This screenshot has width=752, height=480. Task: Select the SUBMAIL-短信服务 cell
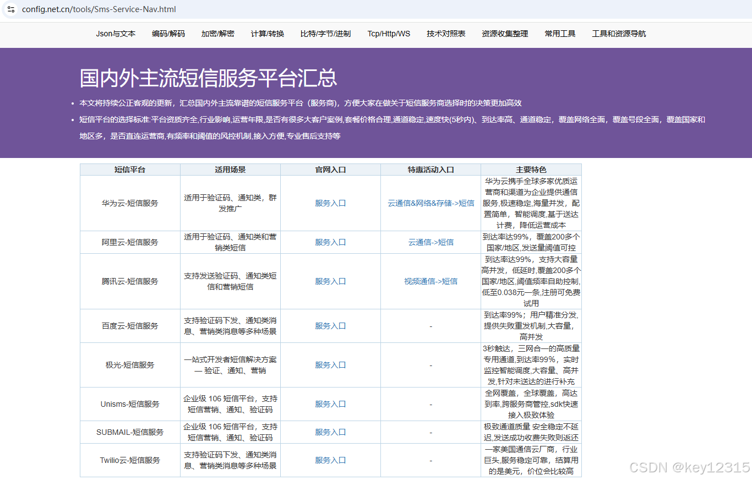[x=130, y=432]
